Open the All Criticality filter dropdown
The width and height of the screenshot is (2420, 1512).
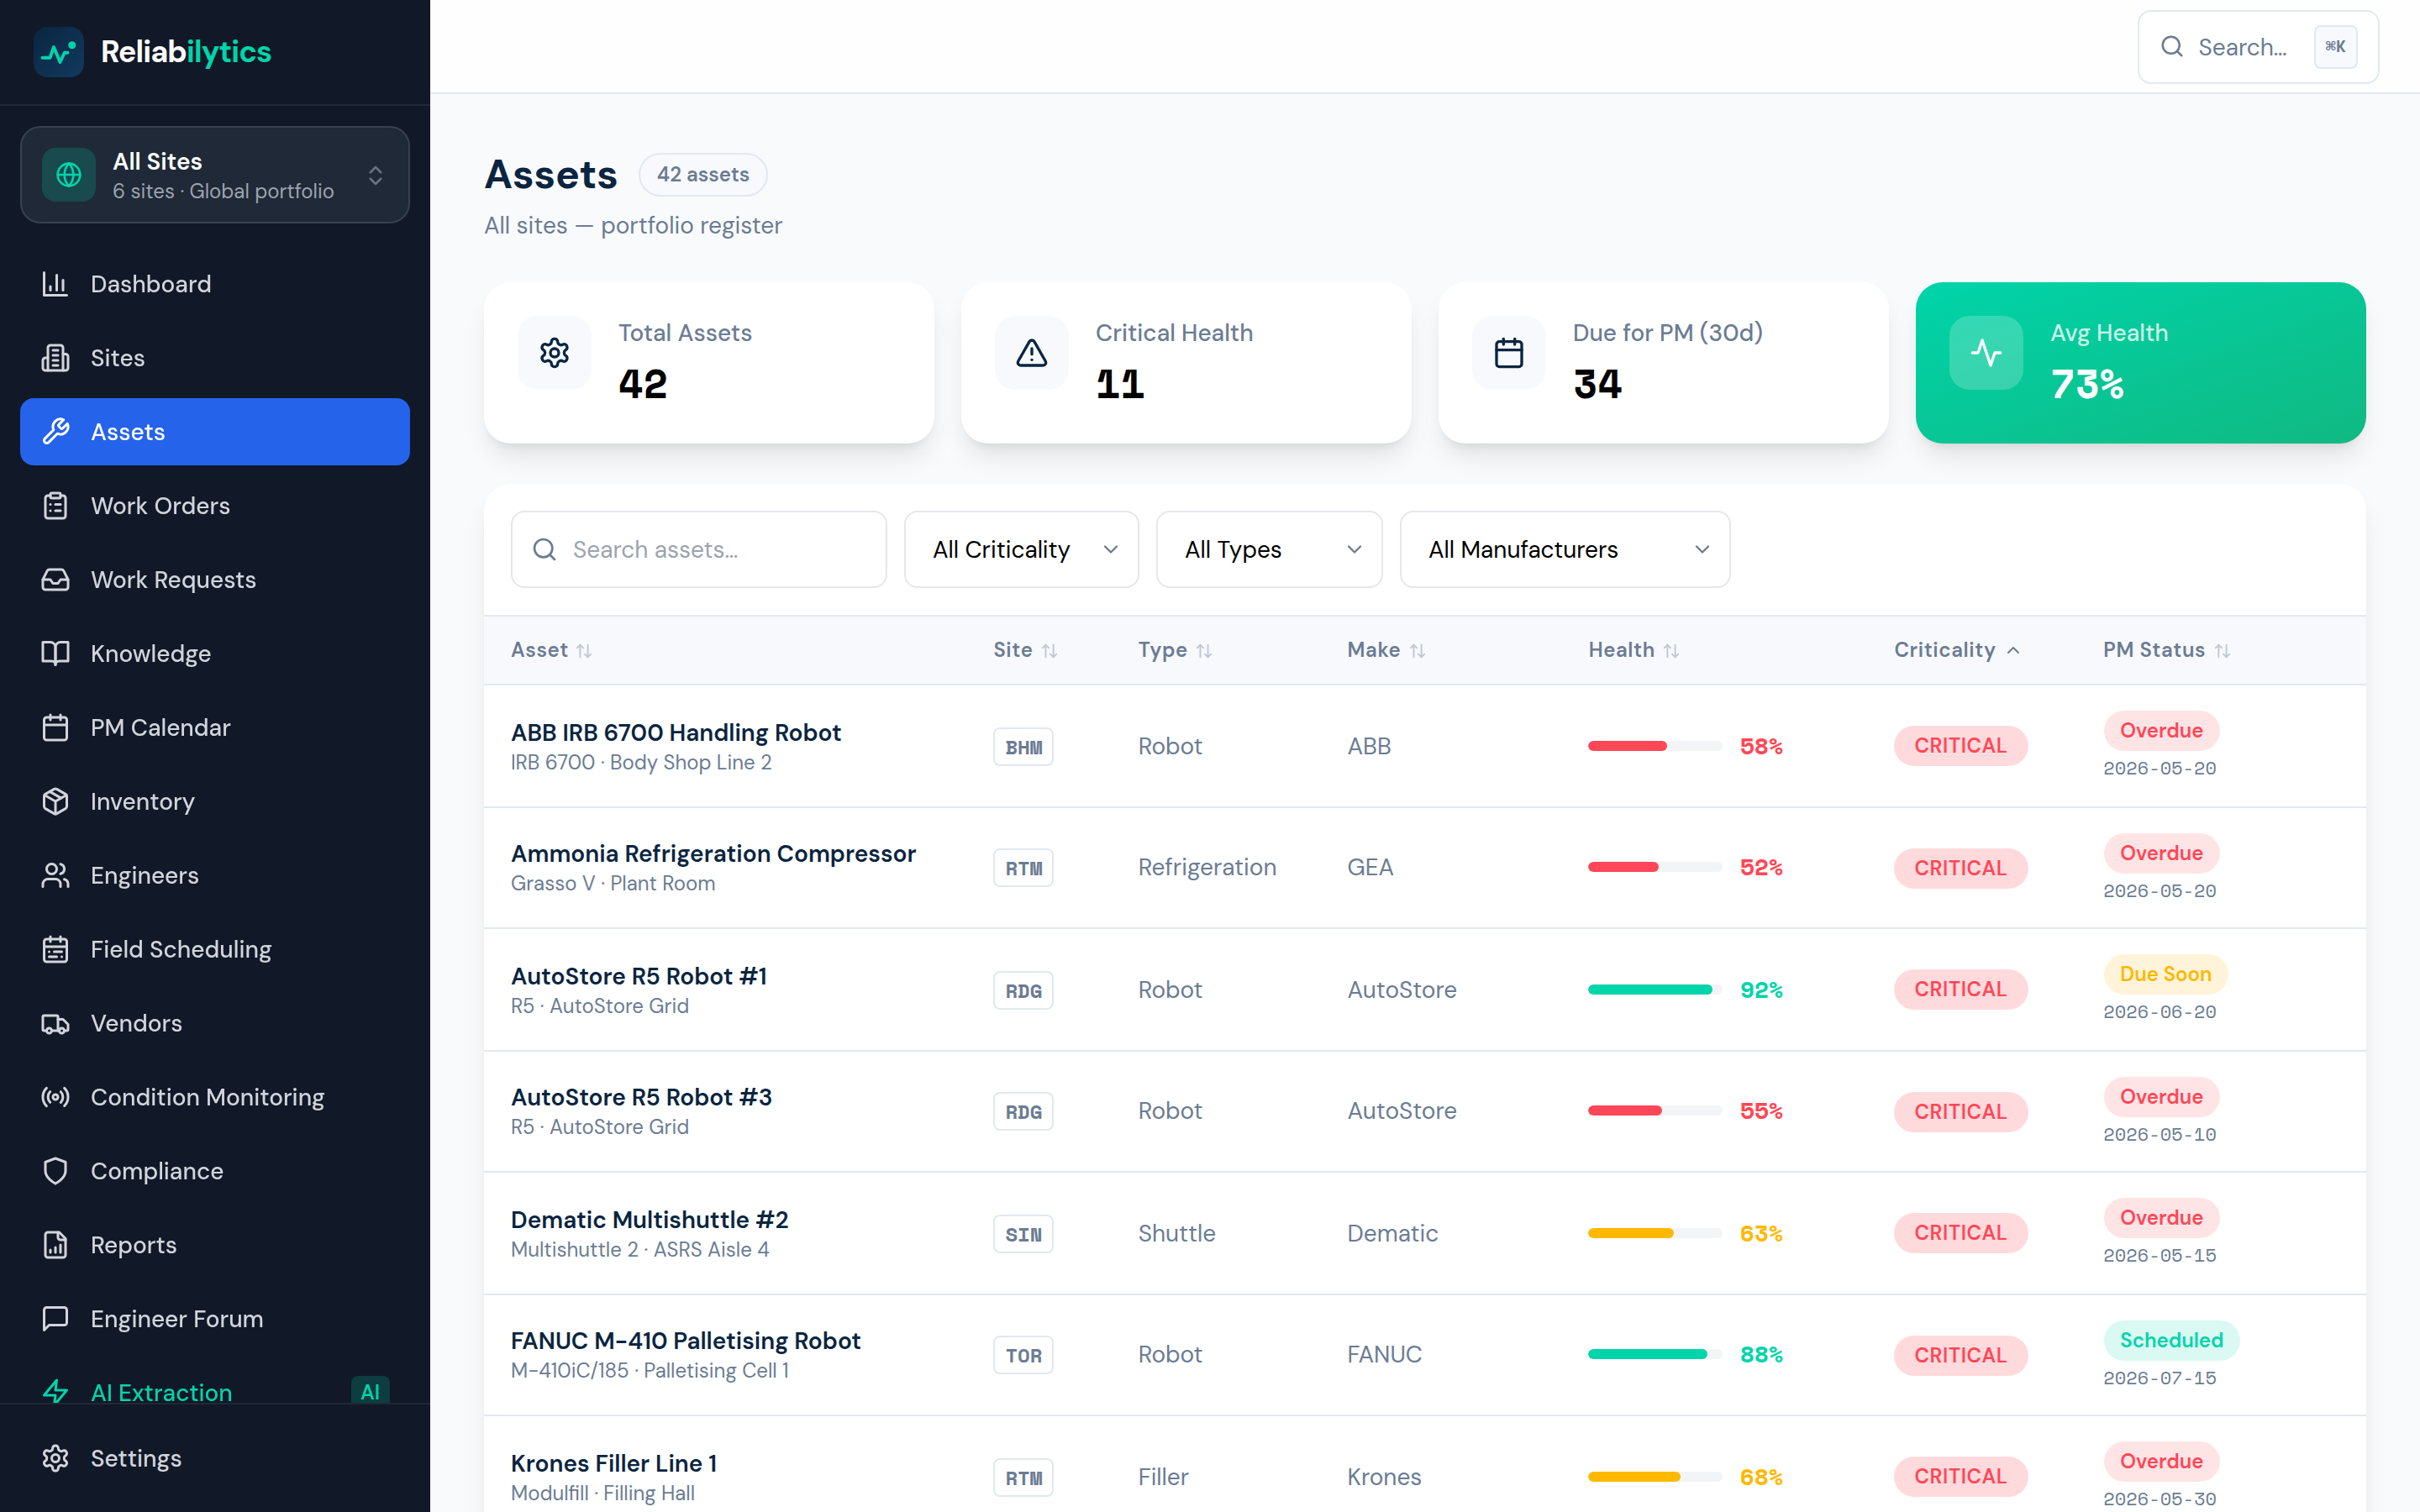click(1021, 550)
